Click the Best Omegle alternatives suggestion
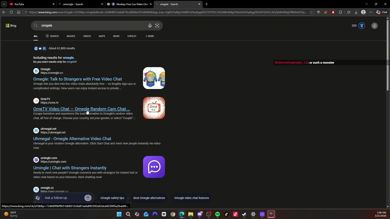The height and width of the screenshot is (219, 390). [x=149, y=198]
